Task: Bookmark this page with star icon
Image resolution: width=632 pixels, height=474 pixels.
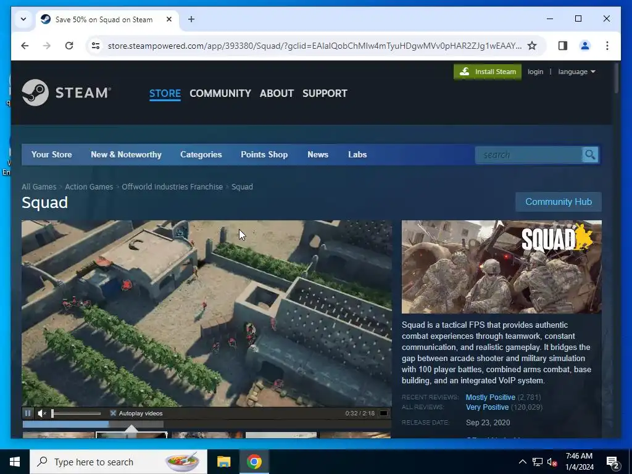Action: 532,46
